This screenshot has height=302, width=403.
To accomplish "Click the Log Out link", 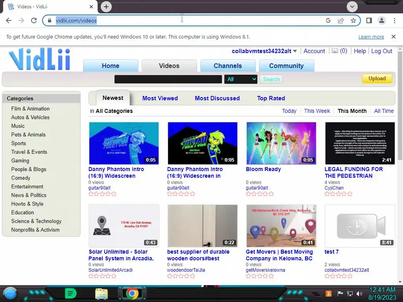I will click(382, 51).
